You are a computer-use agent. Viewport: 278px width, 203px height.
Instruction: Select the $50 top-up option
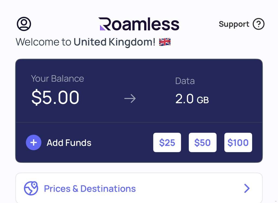coord(203,142)
